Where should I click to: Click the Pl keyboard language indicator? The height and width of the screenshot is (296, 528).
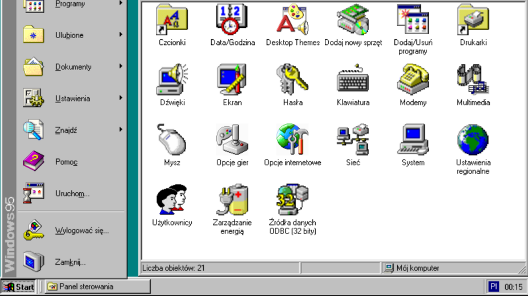tap(493, 286)
